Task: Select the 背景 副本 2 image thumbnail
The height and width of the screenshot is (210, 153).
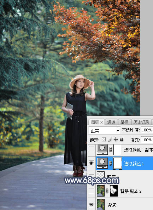Action: 101,191
